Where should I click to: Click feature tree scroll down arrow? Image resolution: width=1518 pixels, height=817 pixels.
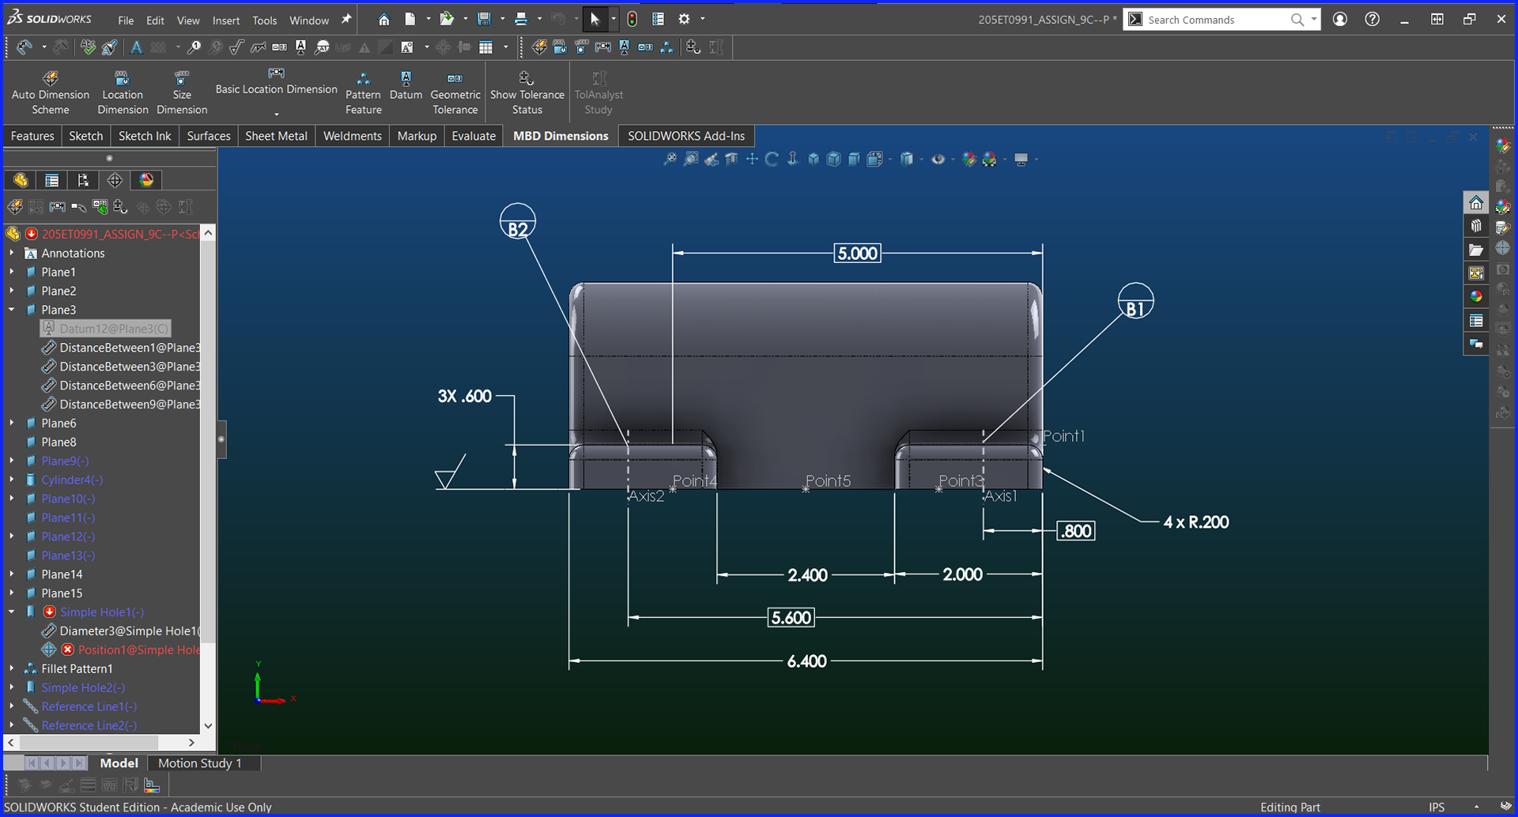click(208, 725)
